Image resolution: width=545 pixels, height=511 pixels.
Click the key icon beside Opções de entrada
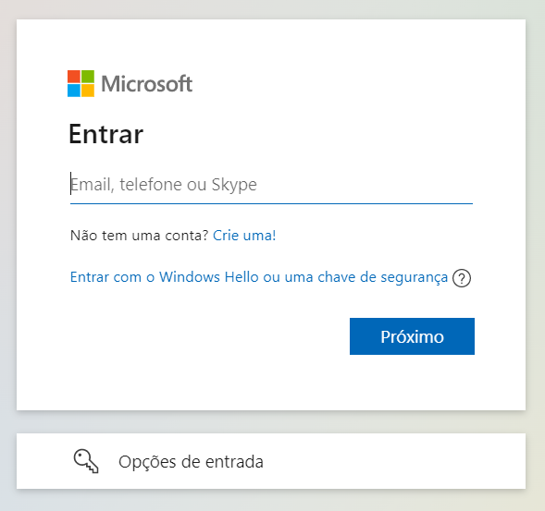[86, 461]
